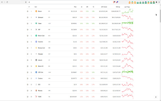Sort the table by Price column

click(75, 7)
